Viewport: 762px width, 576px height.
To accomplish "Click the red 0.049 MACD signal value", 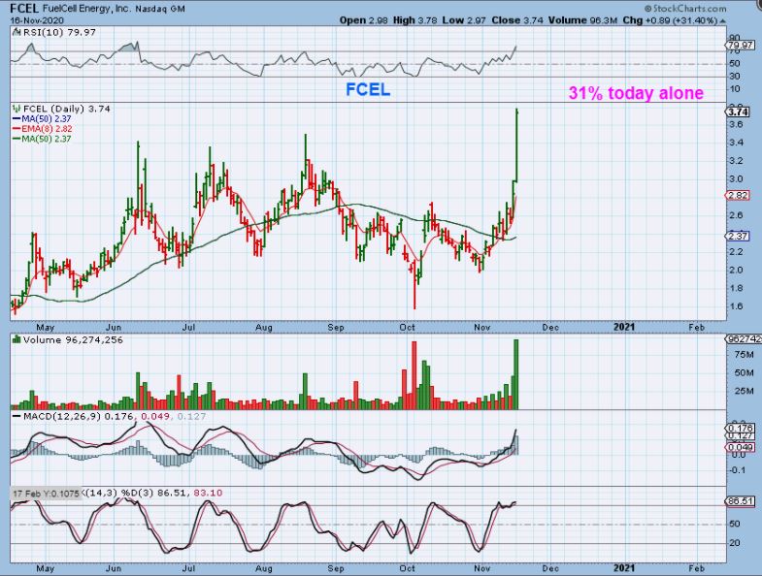I will click(155, 417).
